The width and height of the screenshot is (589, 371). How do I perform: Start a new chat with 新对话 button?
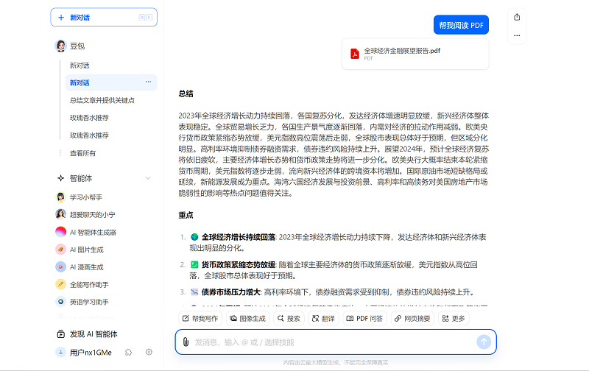(104, 17)
